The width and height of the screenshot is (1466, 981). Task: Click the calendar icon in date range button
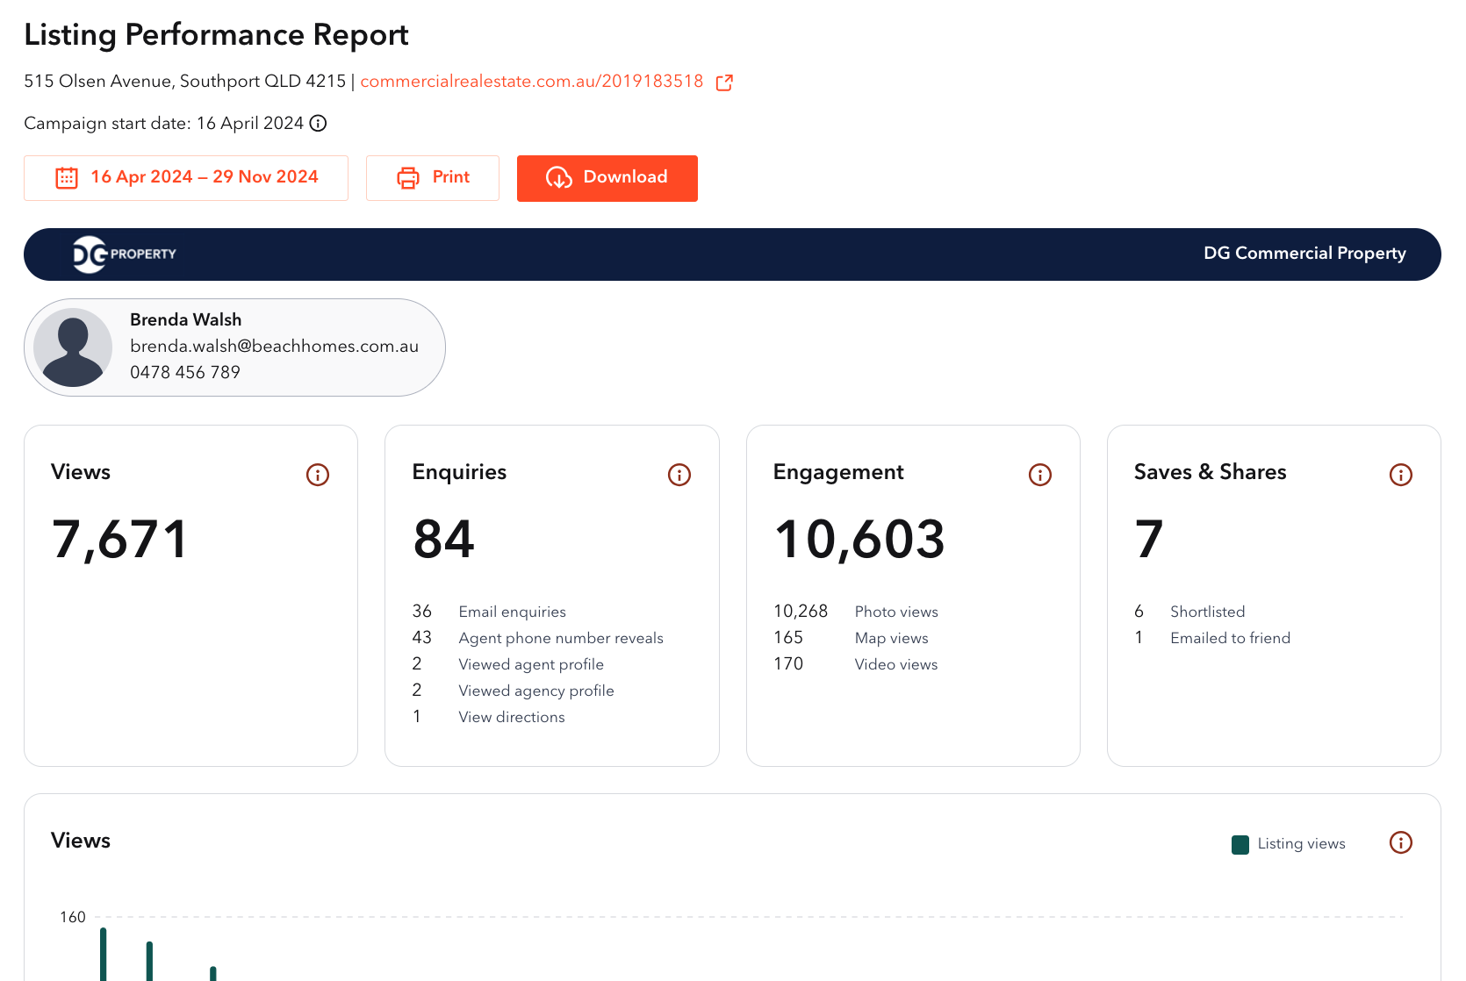click(67, 178)
